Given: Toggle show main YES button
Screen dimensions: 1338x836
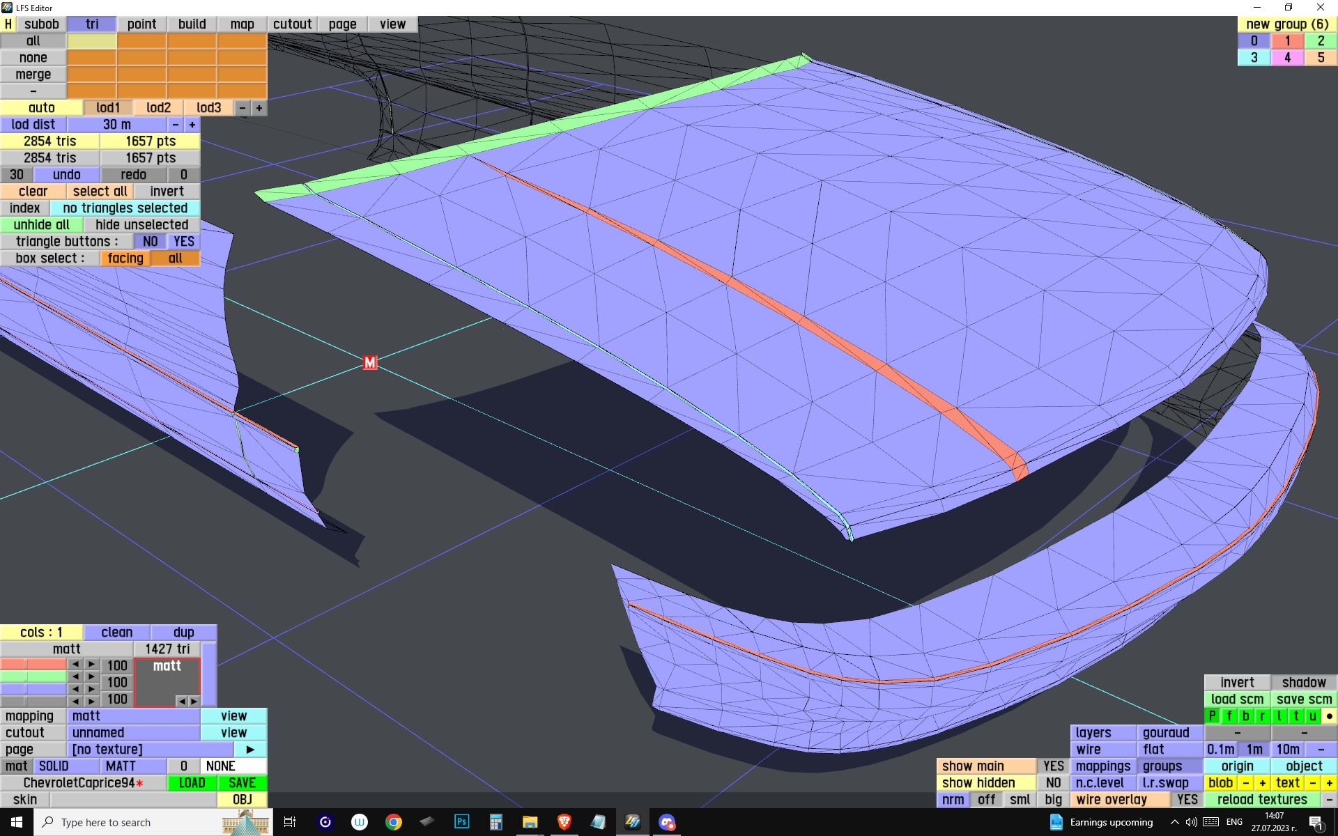Looking at the screenshot, I should (1053, 766).
